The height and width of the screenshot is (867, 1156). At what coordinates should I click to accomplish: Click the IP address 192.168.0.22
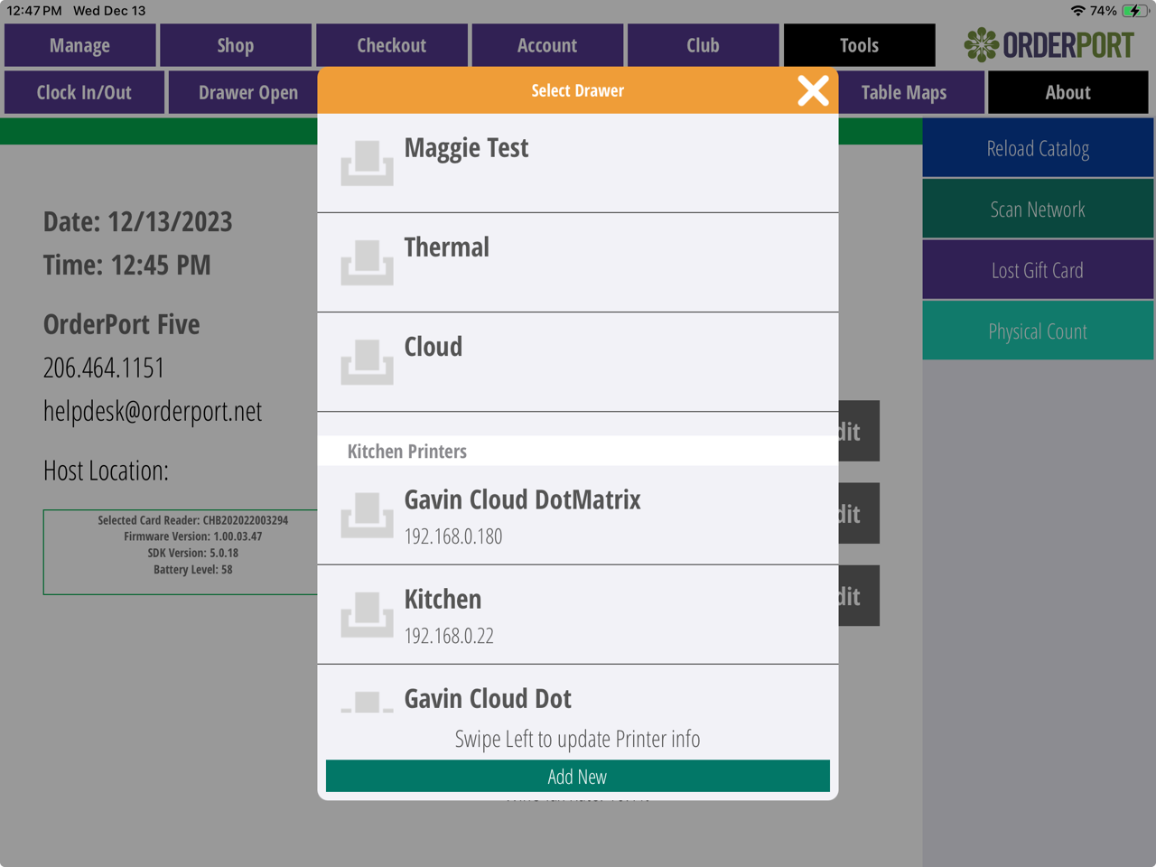(449, 636)
